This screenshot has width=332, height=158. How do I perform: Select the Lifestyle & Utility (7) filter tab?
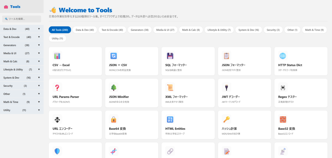(x=219, y=30)
